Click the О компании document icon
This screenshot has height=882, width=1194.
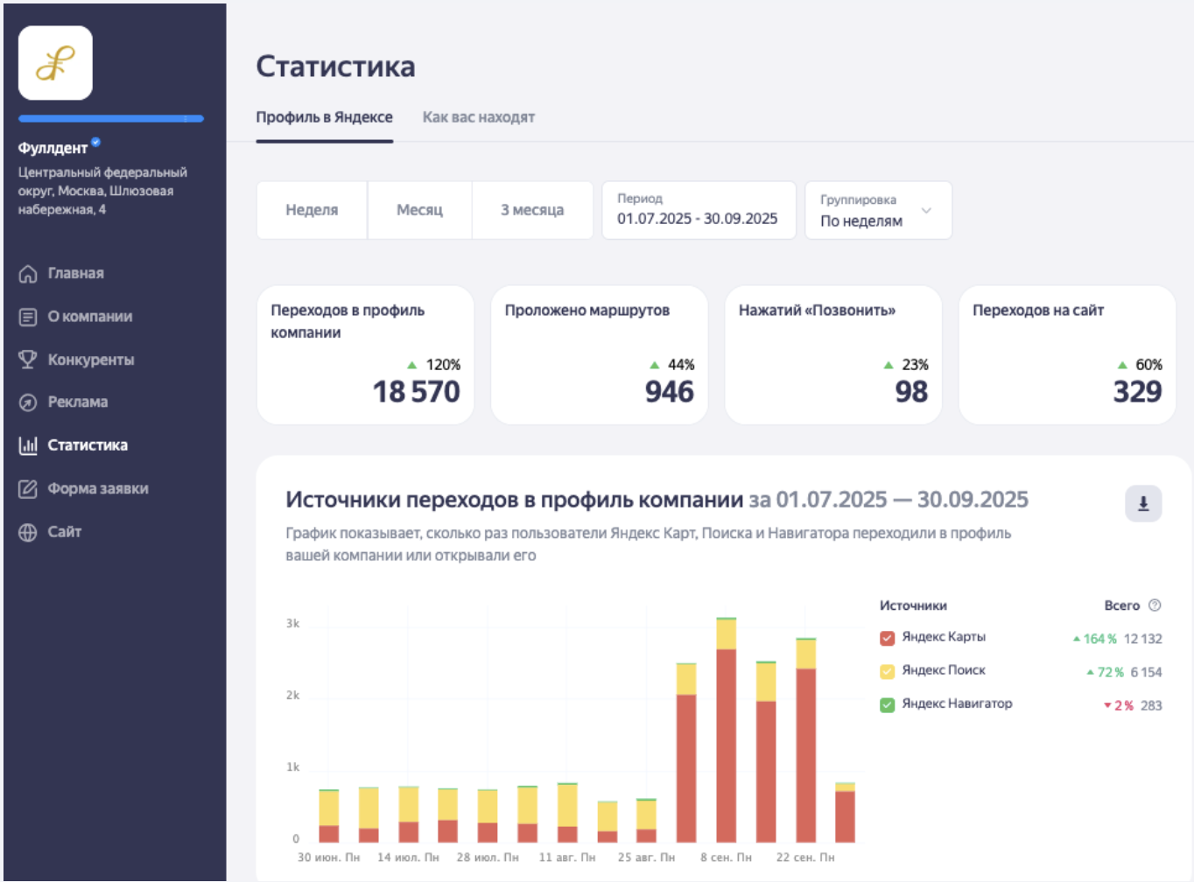tap(28, 317)
